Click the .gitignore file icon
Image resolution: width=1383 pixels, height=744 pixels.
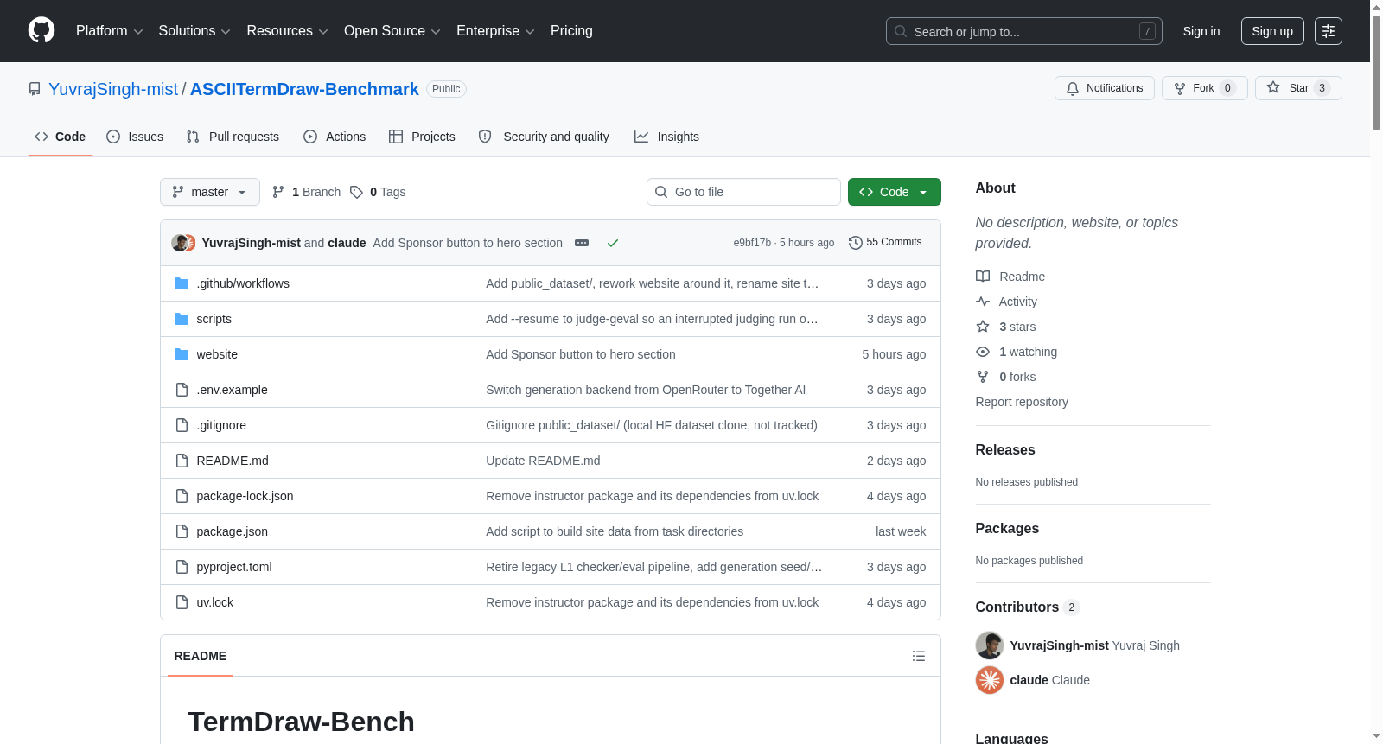(x=182, y=425)
